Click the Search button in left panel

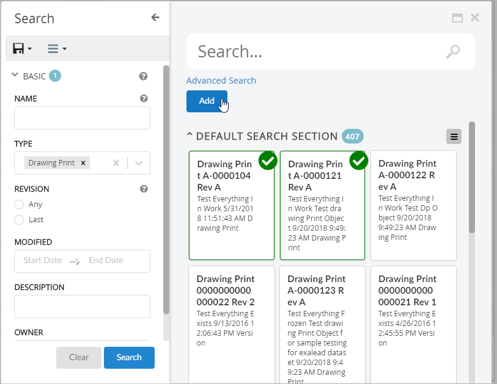[x=129, y=357]
